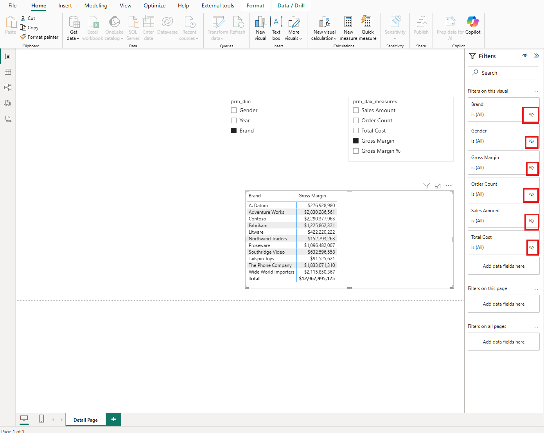
Task: Switch to mobile layout icon
Action: point(41,419)
